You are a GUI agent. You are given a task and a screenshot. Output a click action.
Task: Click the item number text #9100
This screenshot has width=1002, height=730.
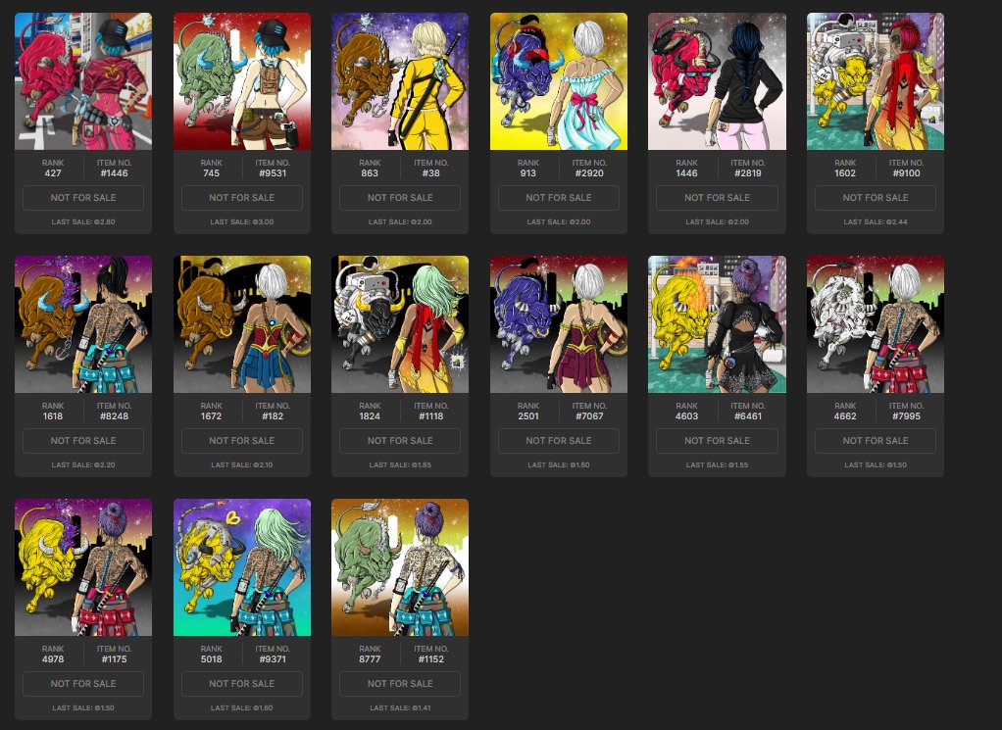[906, 173]
